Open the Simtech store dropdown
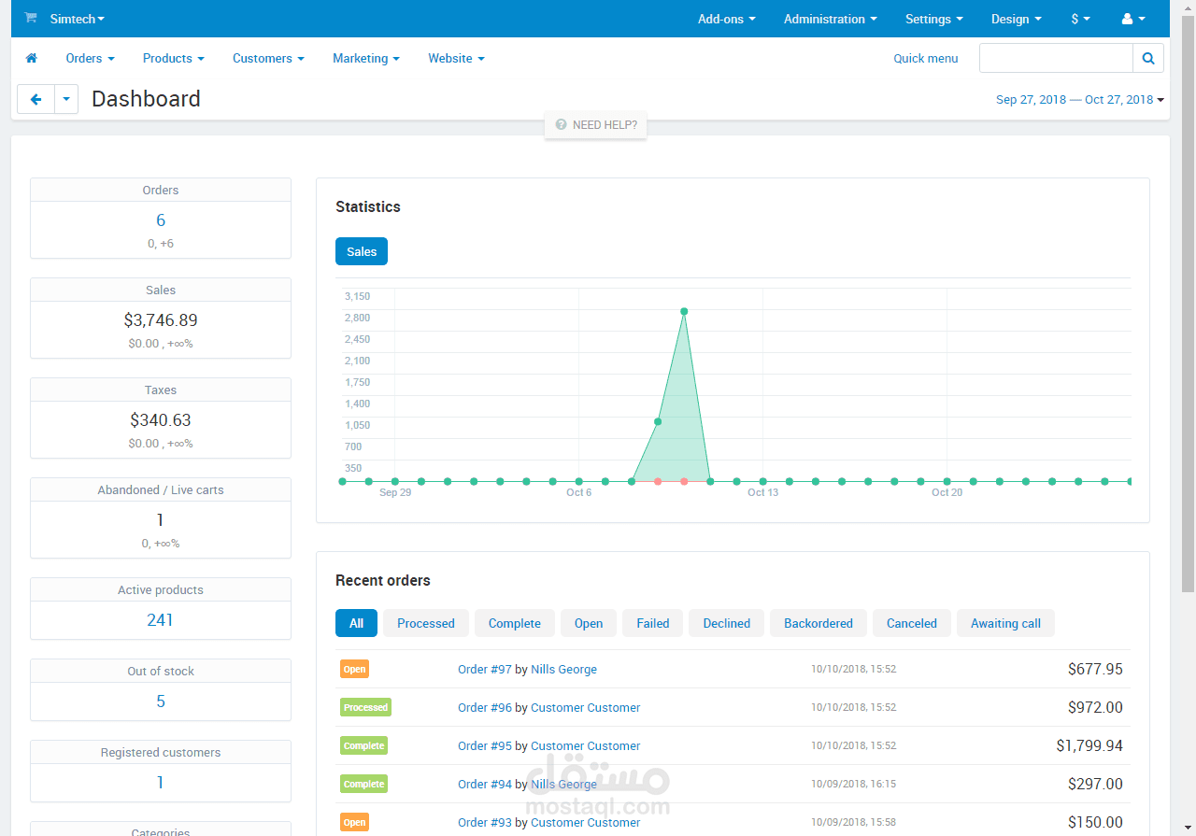 pyautogui.click(x=78, y=19)
